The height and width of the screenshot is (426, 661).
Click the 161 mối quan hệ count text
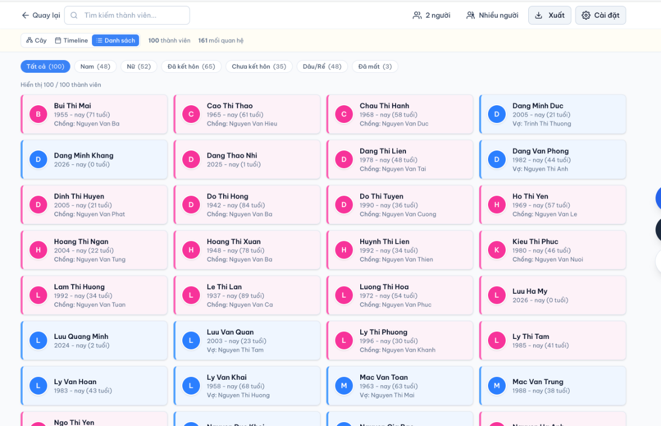(221, 41)
